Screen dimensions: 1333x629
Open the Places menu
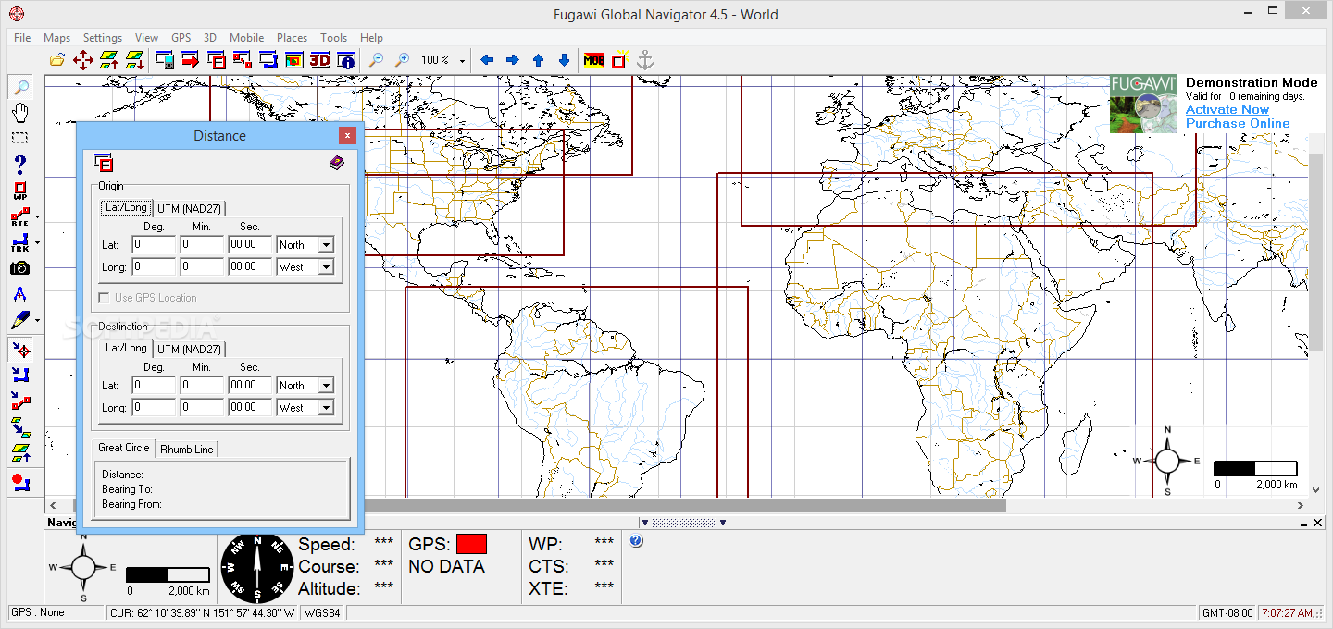click(x=292, y=38)
